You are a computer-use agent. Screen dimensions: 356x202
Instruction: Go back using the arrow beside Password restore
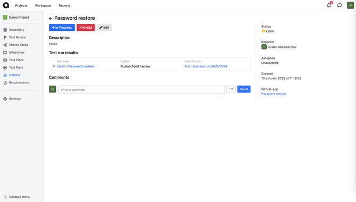coord(50,19)
